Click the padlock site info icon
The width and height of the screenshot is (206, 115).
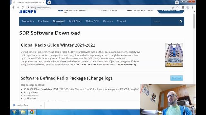(x=29, y=7)
